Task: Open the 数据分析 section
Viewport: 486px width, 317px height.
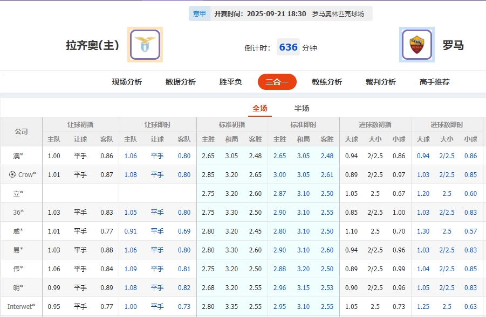Action: [x=179, y=82]
